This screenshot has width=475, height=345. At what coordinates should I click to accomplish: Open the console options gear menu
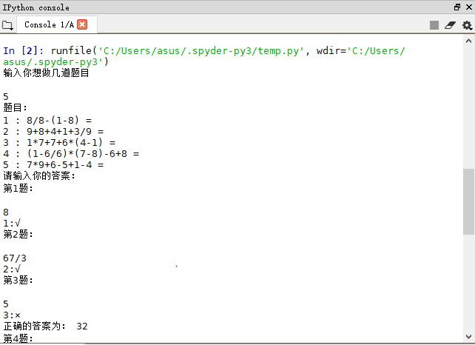467,25
